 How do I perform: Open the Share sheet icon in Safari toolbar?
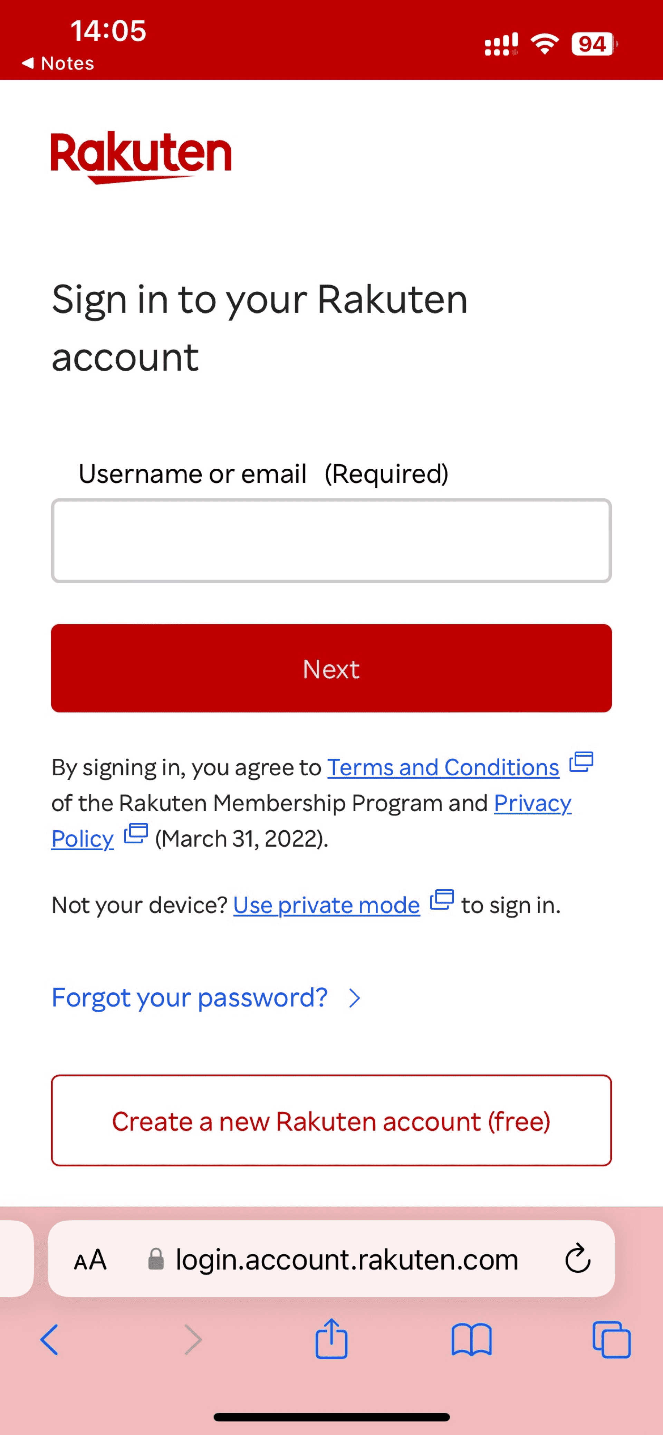coord(331,1339)
